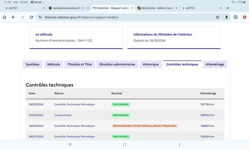
Task: Tap the battery 77% status indicator
Action: tap(242, 2)
